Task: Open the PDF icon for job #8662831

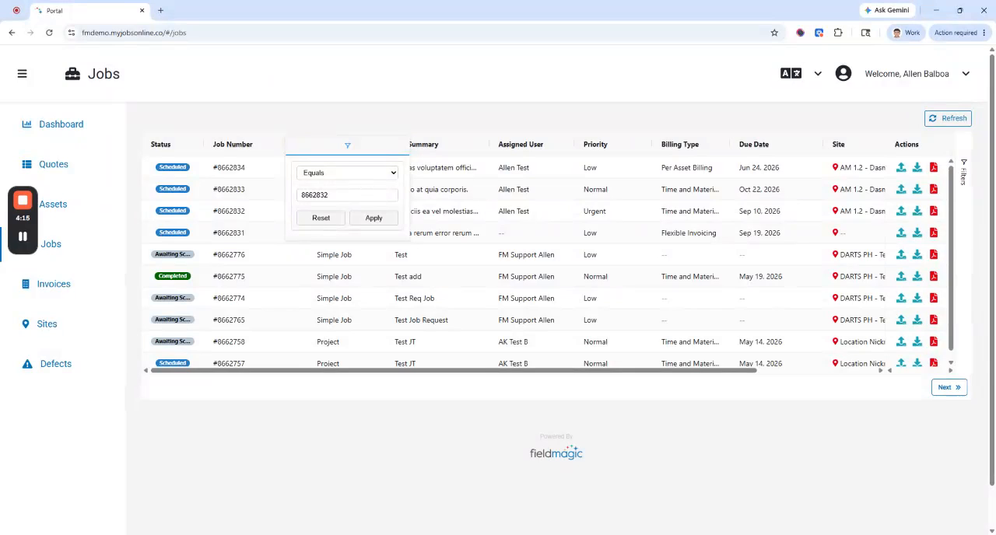Action: (x=934, y=233)
